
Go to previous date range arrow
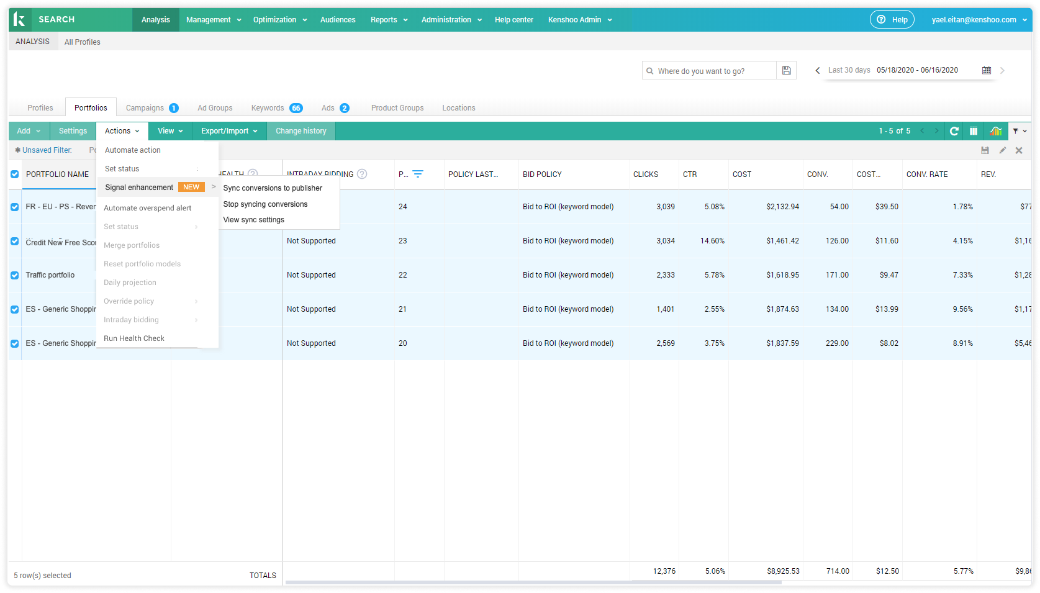818,71
